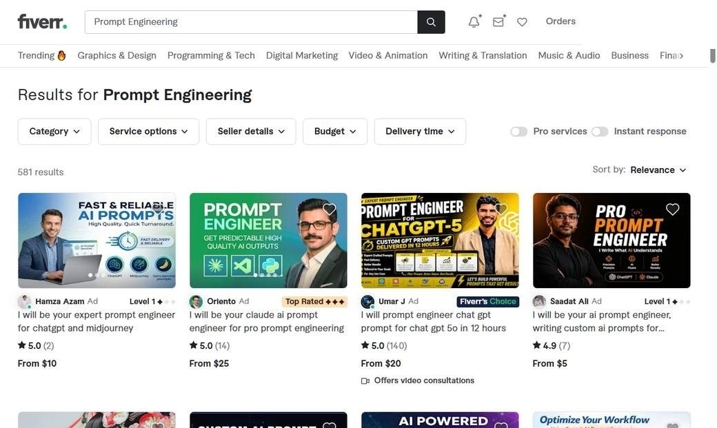Open gig title about chatgpt and midjourney
This screenshot has height=428, width=717.
[97, 321]
